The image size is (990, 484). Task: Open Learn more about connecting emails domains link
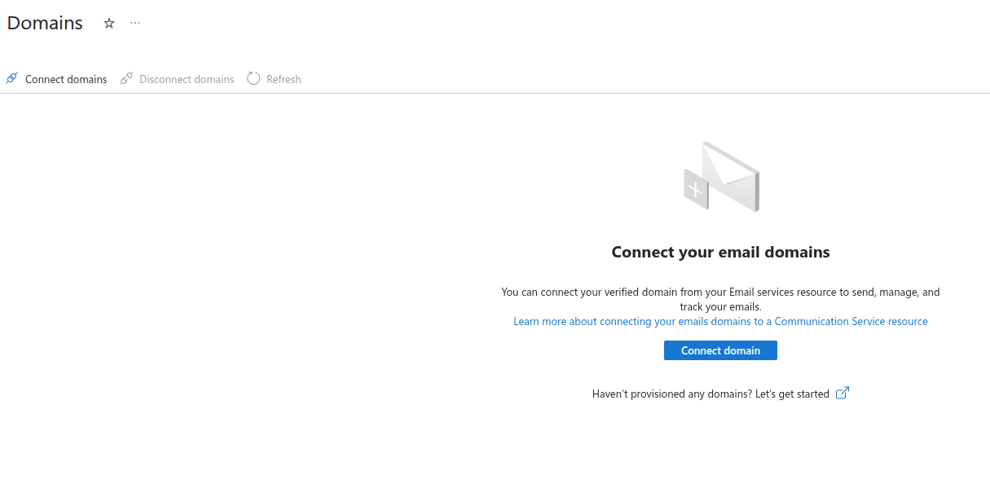click(720, 321)
